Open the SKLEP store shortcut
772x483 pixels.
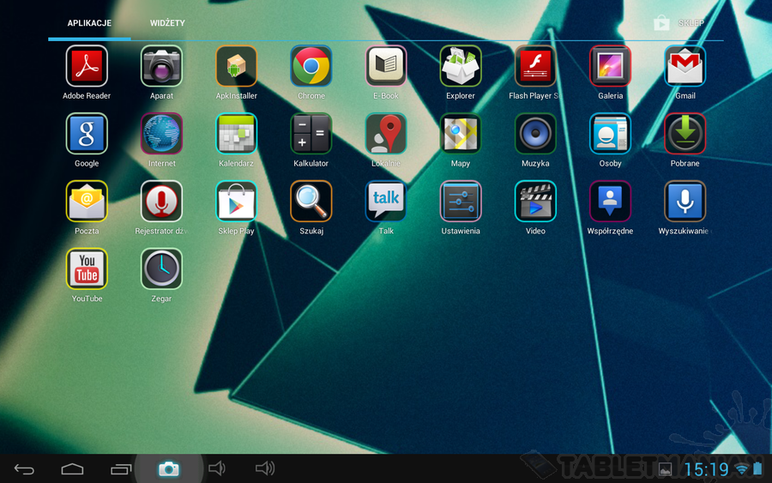[x=679, y=22]
